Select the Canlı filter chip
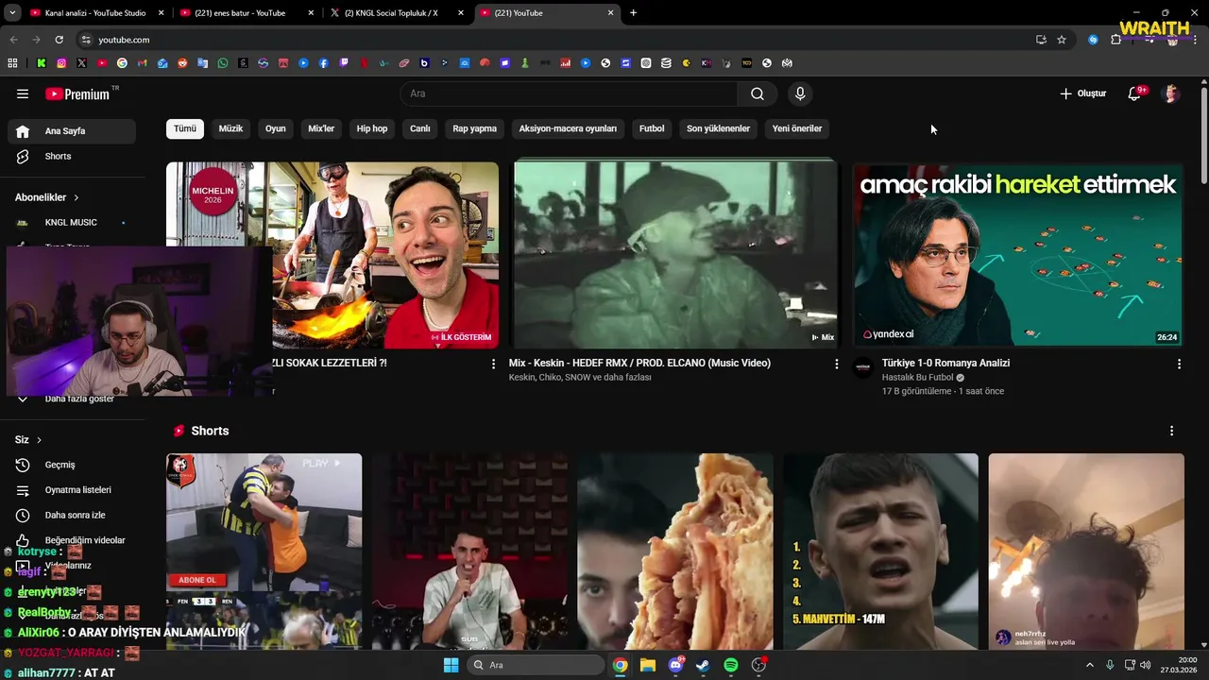1209x680 pixels. coord(420,128)
